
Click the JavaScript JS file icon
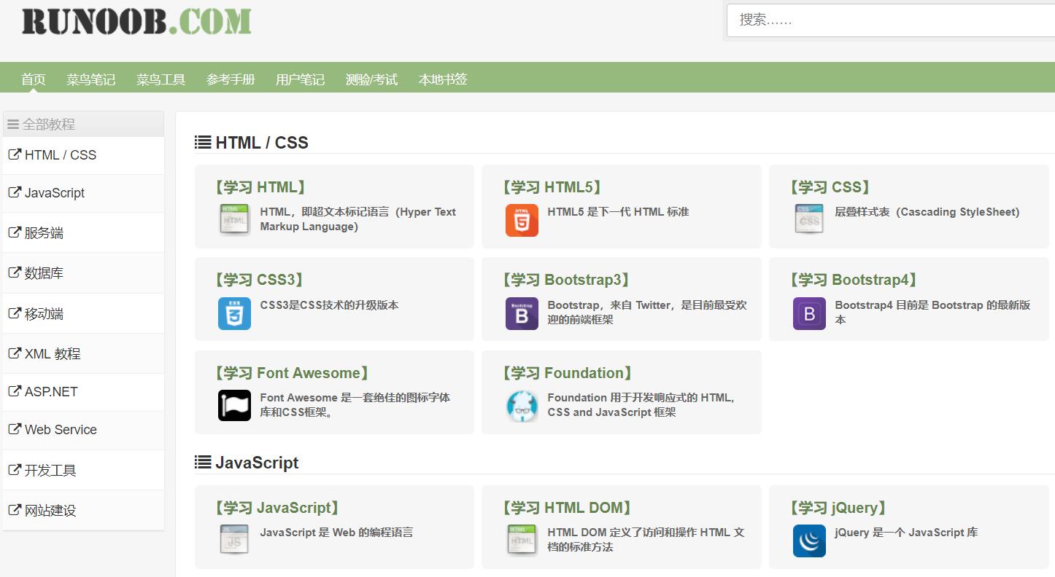(234, 541)
